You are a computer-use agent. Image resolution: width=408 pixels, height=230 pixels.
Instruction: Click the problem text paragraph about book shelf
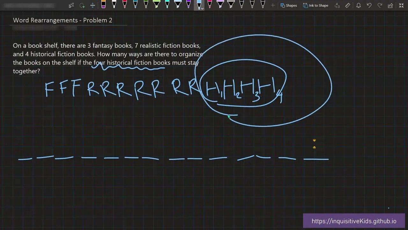click(x=108, y=58)
